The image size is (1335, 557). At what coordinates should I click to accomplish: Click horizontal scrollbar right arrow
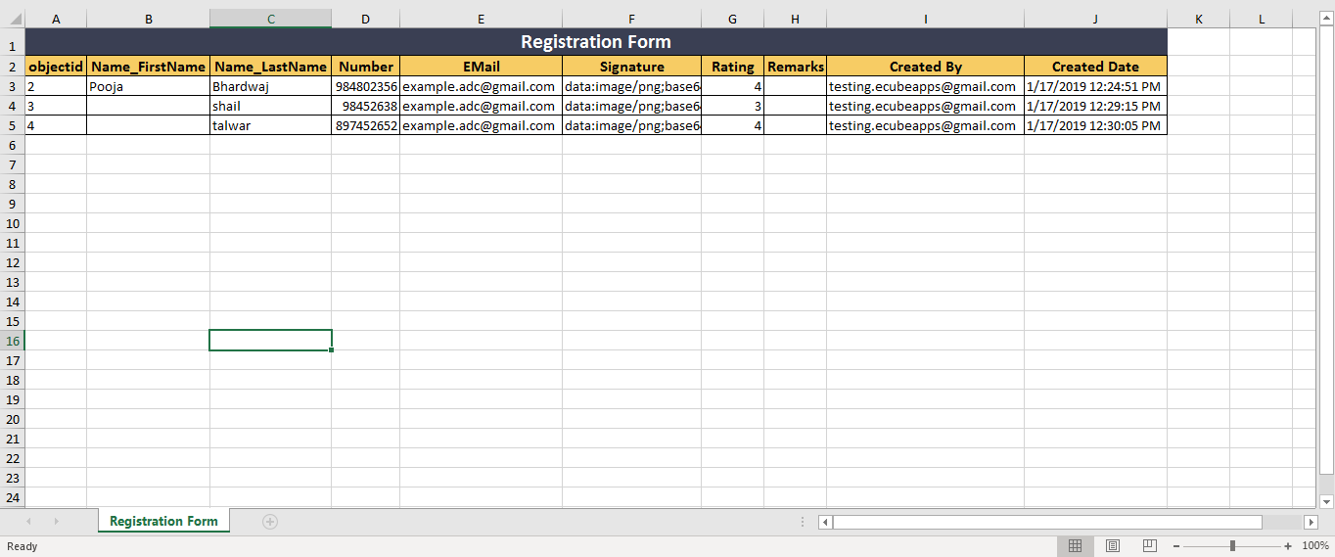pyautogui.click(x=1311, y=522)
